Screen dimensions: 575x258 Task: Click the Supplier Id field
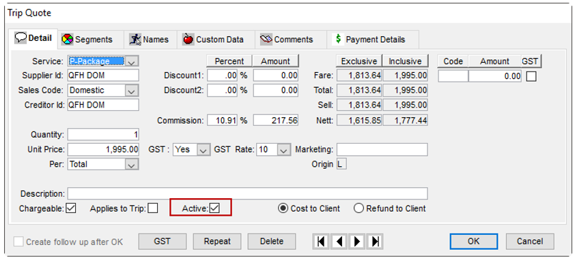point(103,76)
